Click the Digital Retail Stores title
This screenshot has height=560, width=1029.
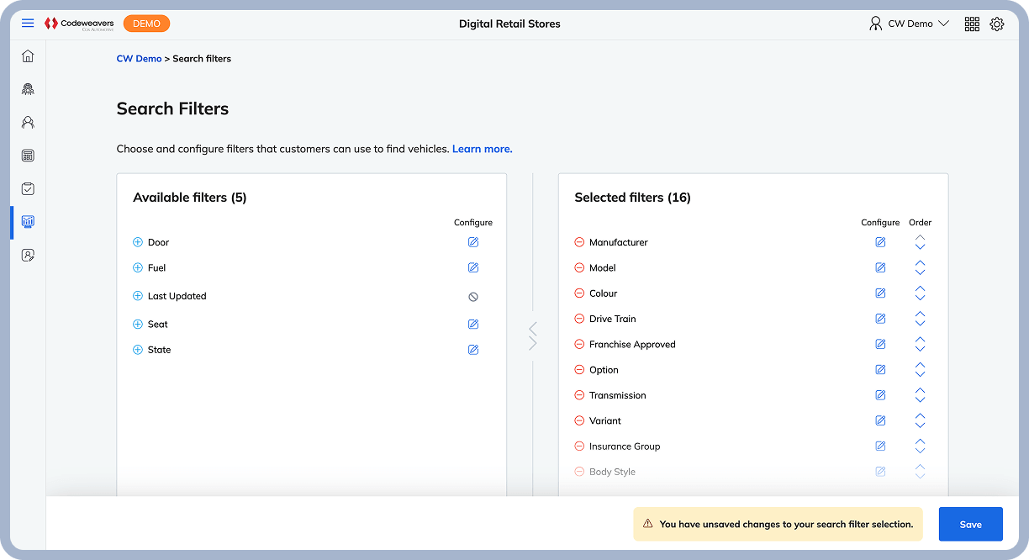coord(509,24)
